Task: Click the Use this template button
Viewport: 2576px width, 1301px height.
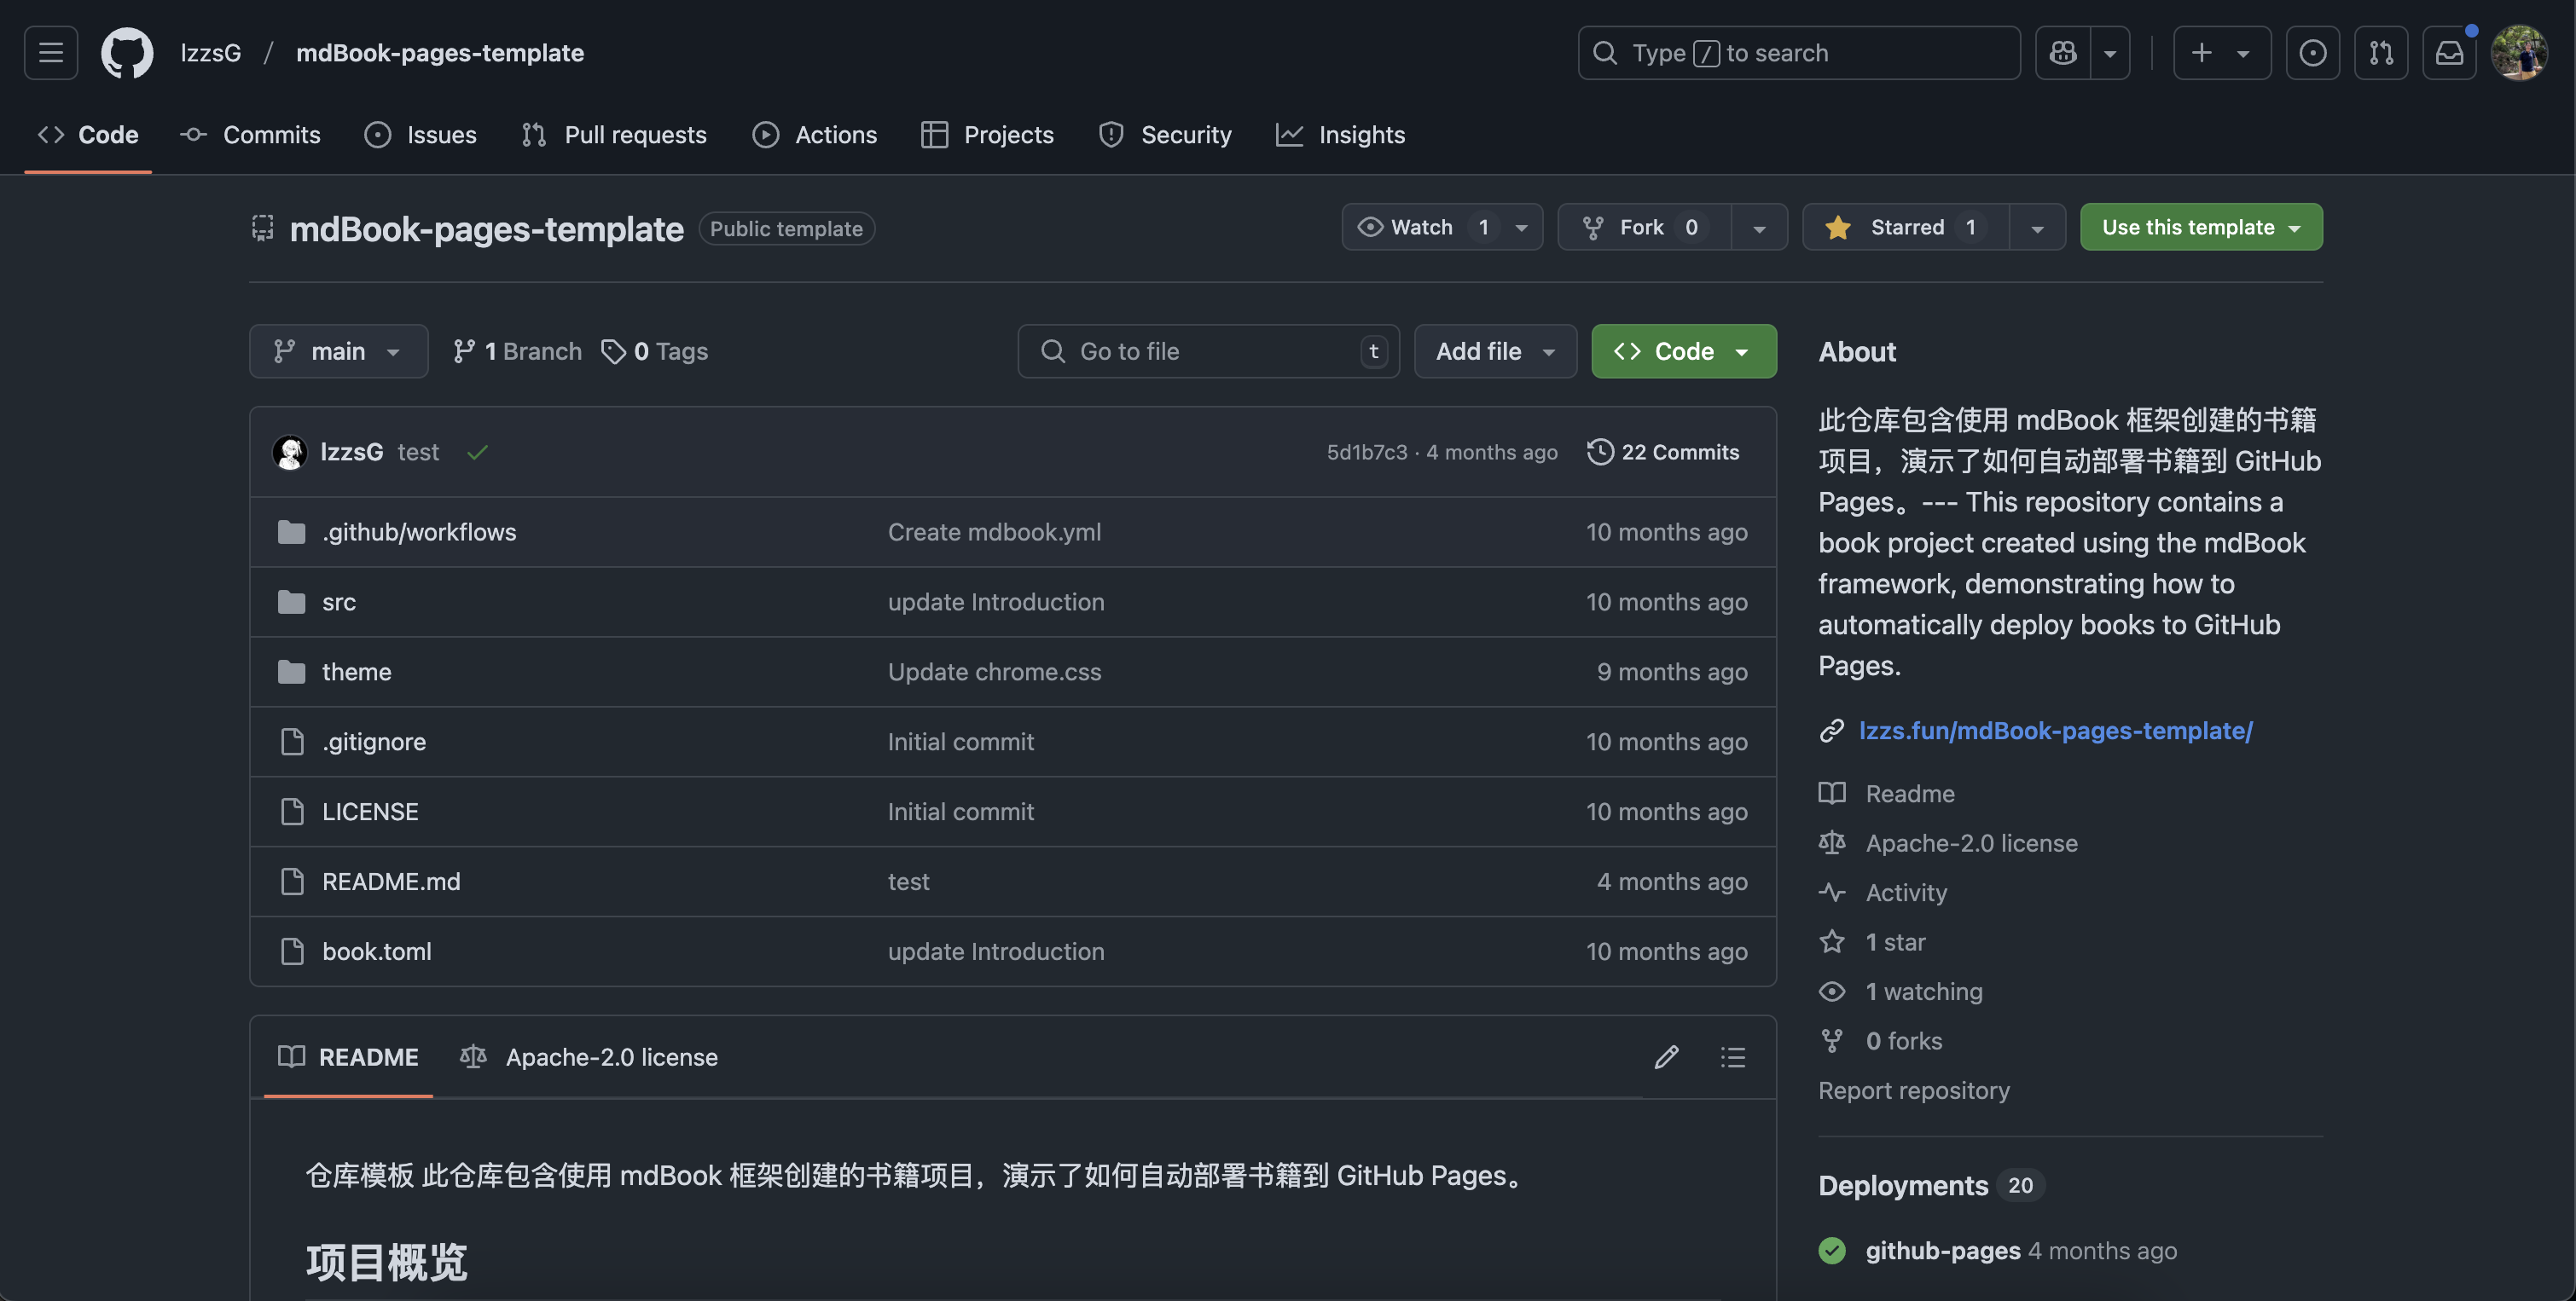Action: tap(2200, 227)
